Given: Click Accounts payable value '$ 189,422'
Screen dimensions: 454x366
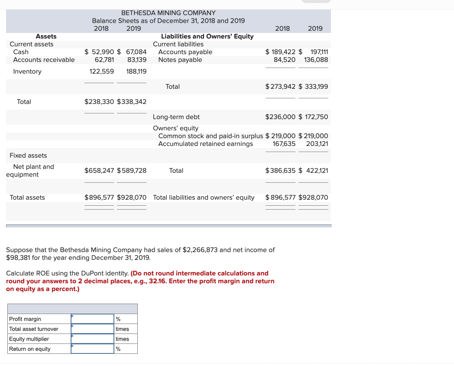Looking at the screenshot, I should (x=281, y=52).
